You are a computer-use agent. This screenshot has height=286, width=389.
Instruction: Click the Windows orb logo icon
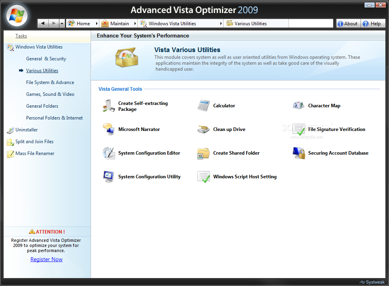tap(17, 15)
